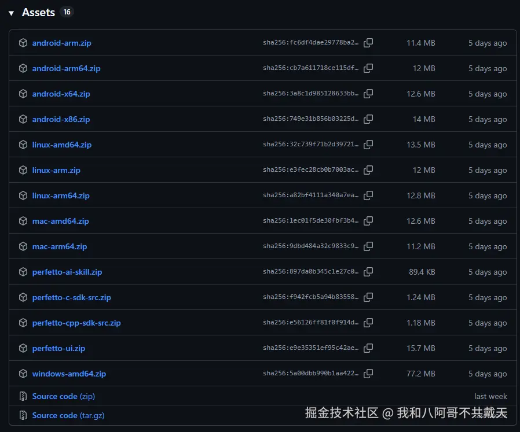
Task: Download linux-amd64.zip asset
Action: coord(62,145)
